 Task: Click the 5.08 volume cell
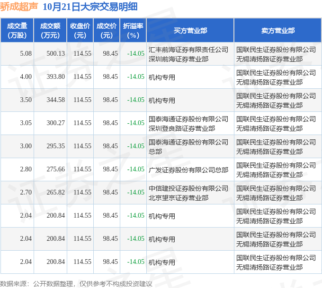[x=26, y=54]
